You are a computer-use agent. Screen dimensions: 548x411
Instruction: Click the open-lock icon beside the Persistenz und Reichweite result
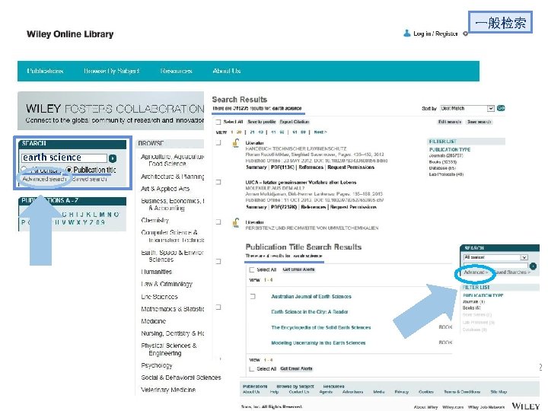pyautogui.click(x=236, y=222)
